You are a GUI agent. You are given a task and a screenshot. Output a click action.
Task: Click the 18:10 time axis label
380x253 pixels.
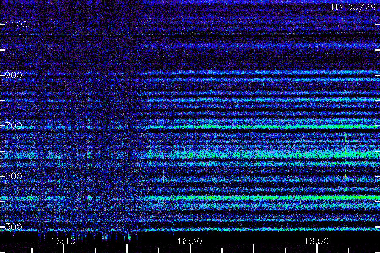coord(63,241)
